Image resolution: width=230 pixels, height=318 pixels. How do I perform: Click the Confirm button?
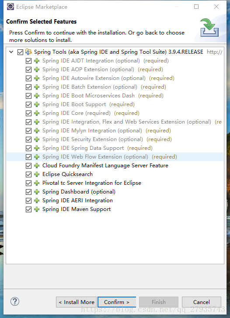pos(117,302)
